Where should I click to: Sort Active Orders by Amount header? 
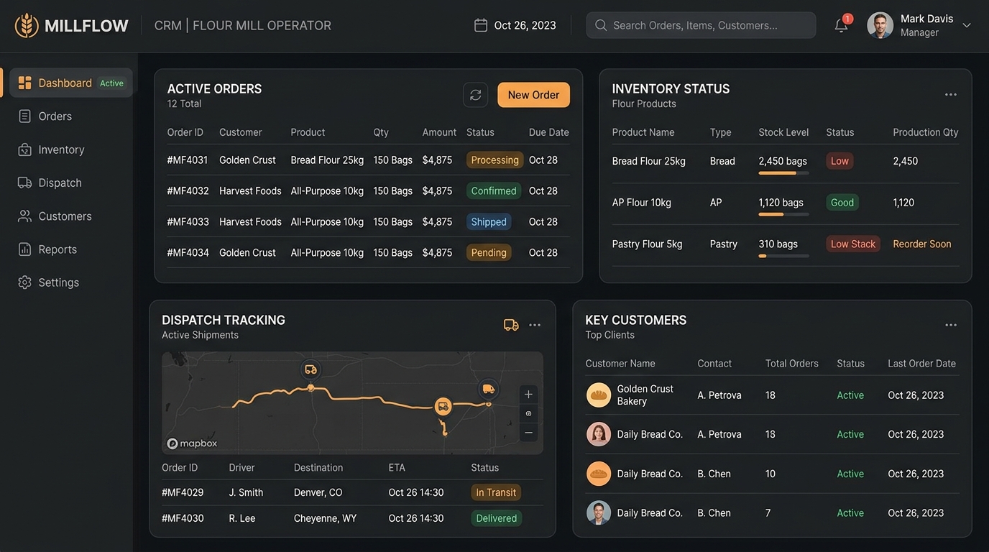click(x=439, y=132)
